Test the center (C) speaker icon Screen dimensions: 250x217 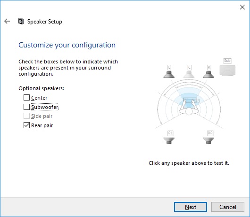coord(189,75)
